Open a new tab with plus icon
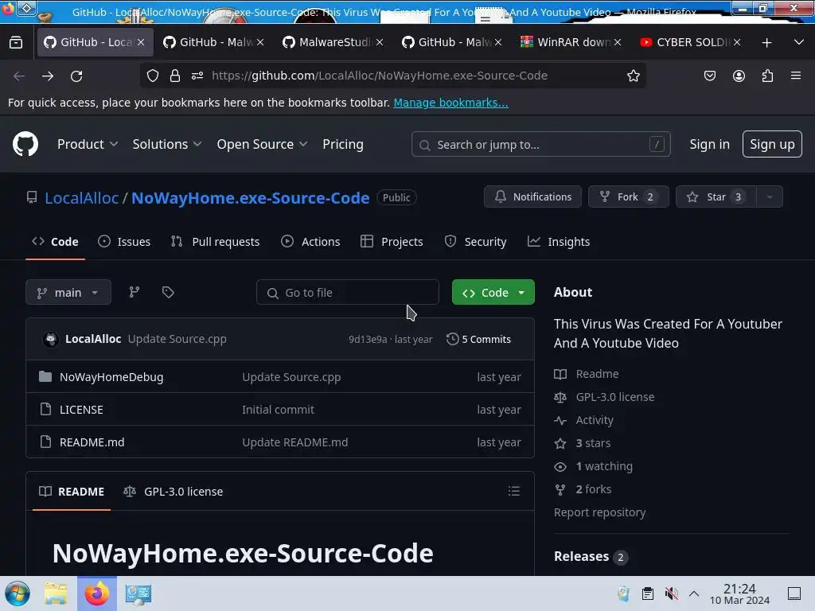Screen dimensions: 815x611 point(766,43)
